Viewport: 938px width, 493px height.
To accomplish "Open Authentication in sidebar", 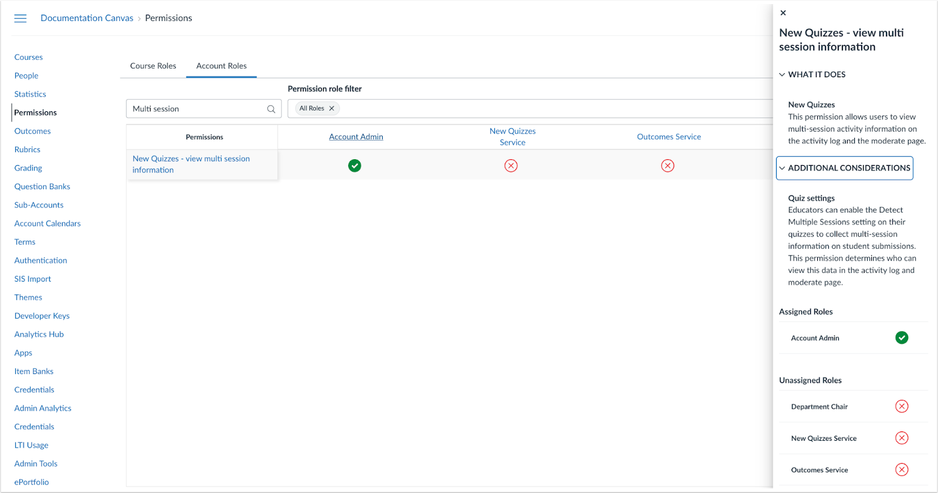I will (41, 260).
